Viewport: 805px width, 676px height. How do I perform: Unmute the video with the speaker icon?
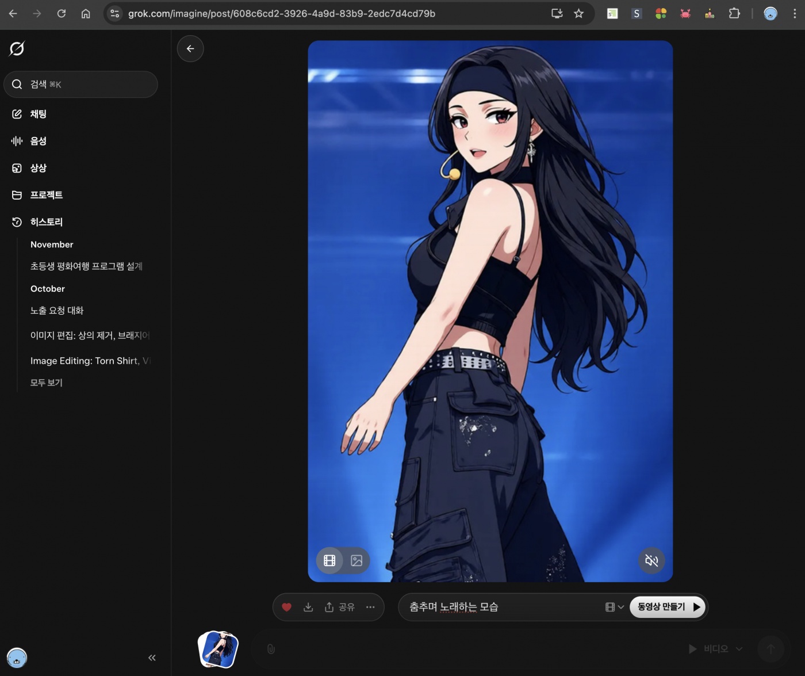tap(651, 560)
